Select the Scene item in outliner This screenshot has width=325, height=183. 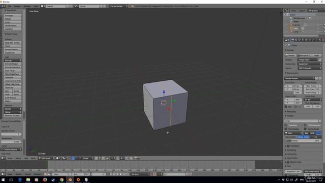click(292, 15)
